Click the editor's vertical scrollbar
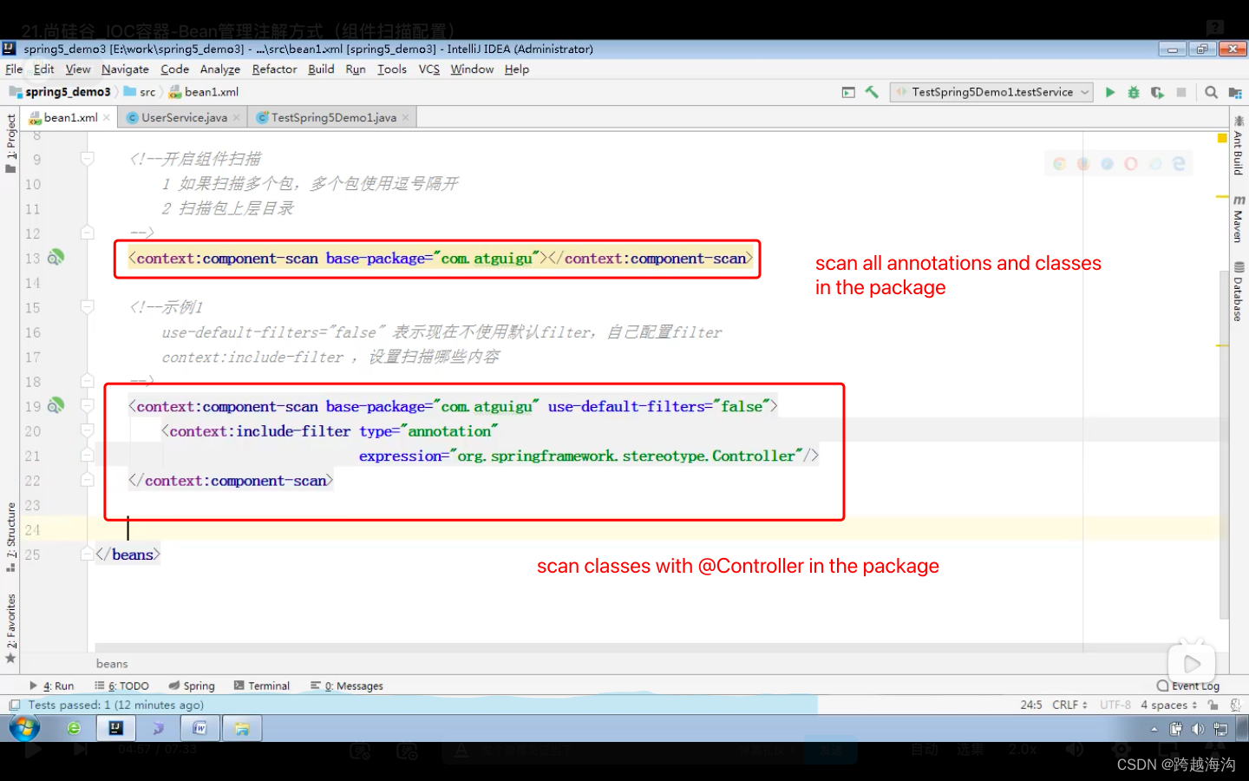 (1223, 444)
